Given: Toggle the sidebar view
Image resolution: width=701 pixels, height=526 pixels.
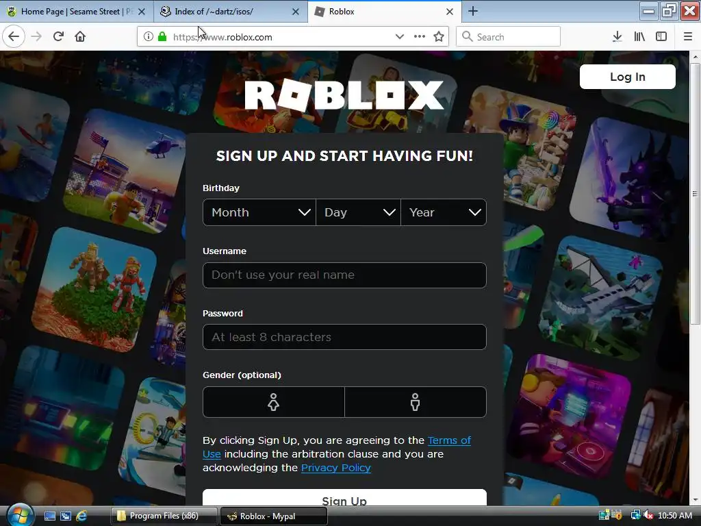Looking at the screenshot, I should coord(661,37).
